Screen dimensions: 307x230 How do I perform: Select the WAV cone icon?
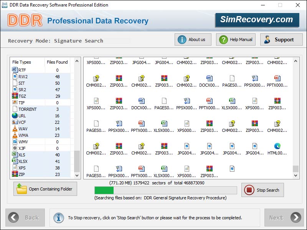coord(15,128)
